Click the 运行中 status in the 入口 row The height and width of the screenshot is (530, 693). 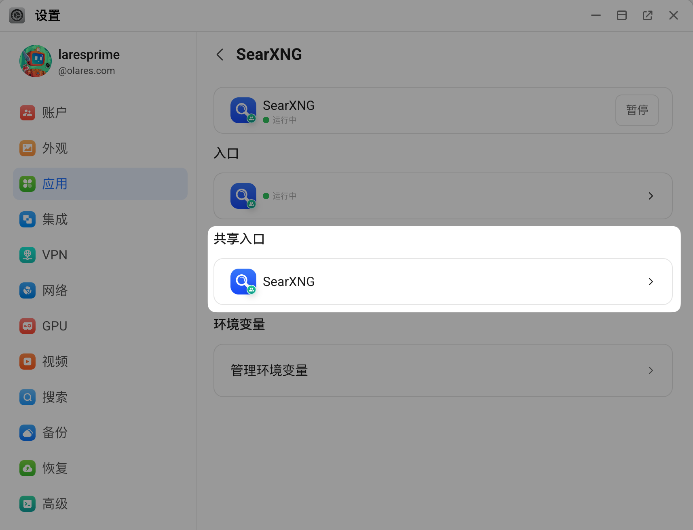pos(280,196)
